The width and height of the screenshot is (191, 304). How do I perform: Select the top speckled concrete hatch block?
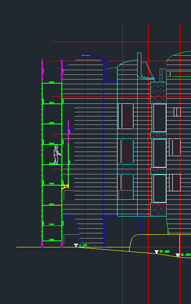click(158, 93)
